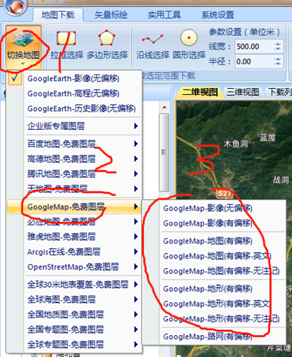
Task: Select the 拉框选择 rectangle selection tool
Action: (x=66, y=38)
